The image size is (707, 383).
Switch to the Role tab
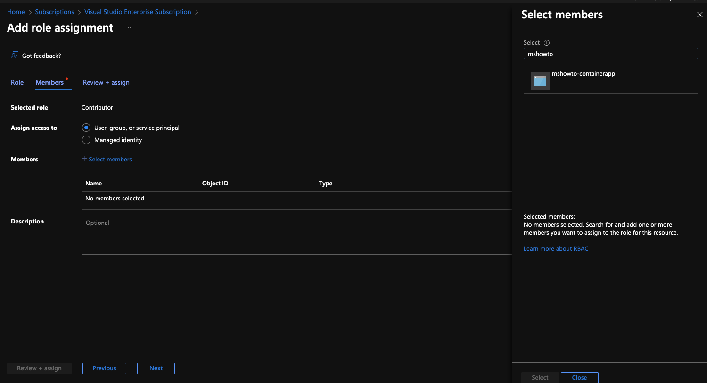(17, 82)
